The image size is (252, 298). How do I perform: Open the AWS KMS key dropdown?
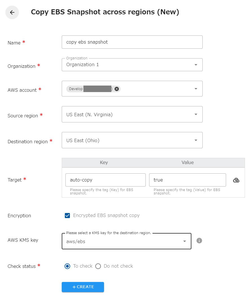(185, 241)
